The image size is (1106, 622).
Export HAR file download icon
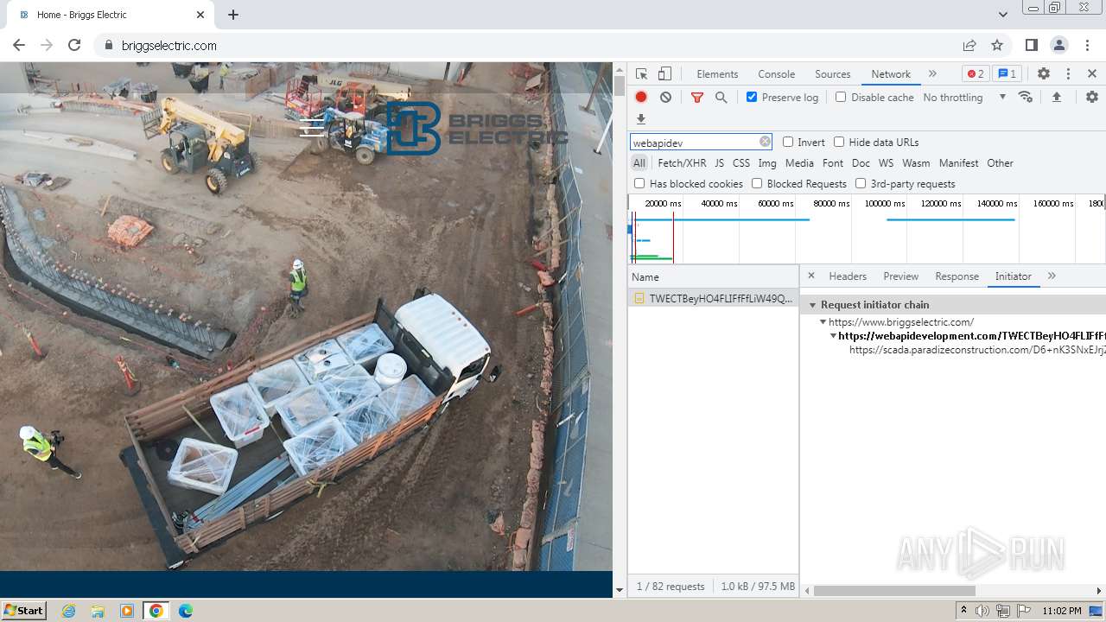[641, 119]
